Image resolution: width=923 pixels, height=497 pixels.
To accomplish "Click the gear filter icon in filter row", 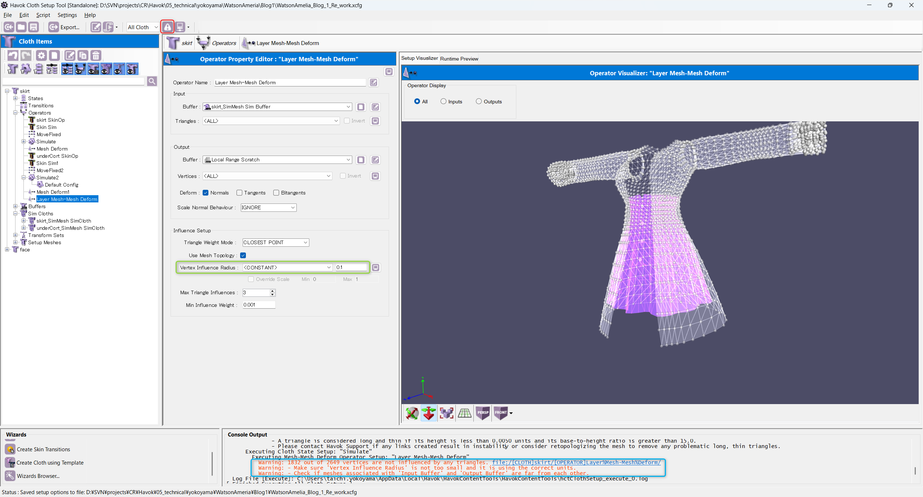I will (25, 69).
